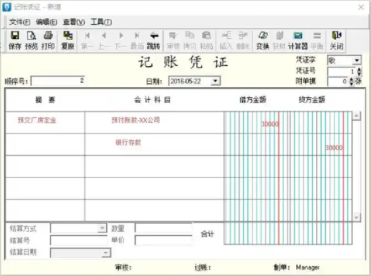Close the voucher window with X
This screenshot has height=276, width=371.
pyautogui.click(x=361, y=7)
